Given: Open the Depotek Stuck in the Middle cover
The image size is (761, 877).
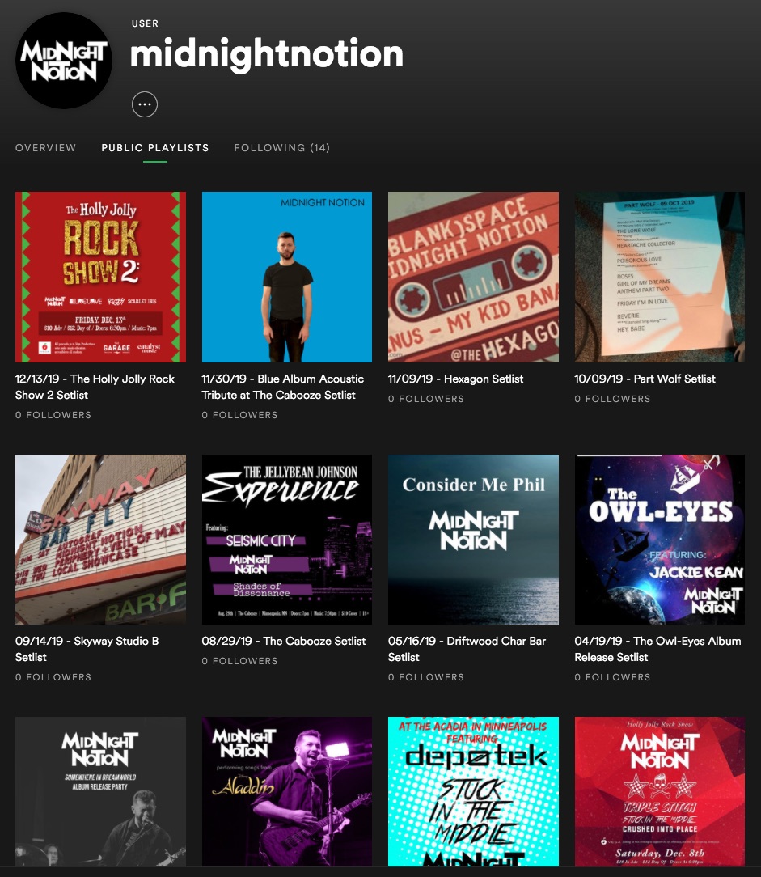Looking at the screenshot, I should pos(473,791).
